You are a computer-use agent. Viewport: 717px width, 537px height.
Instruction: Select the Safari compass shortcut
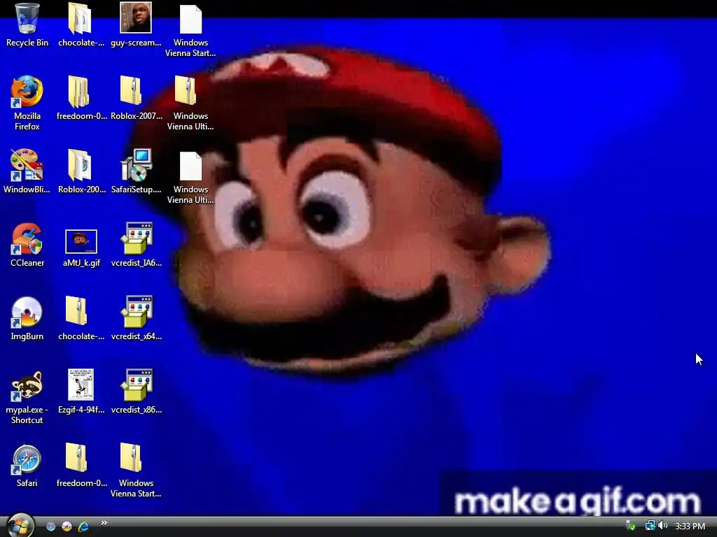(27, 459)
